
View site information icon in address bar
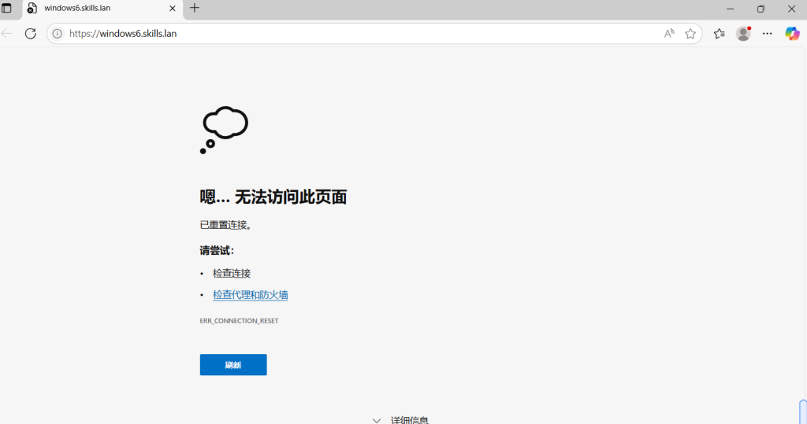point(57,34)
